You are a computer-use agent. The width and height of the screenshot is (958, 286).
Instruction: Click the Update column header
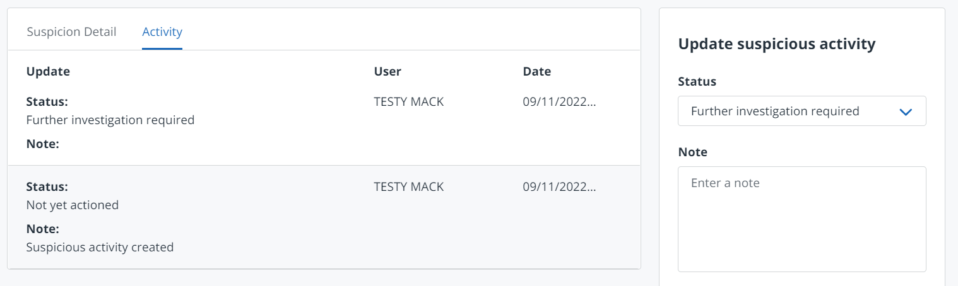pyautogui.click(x=48, y=71)
